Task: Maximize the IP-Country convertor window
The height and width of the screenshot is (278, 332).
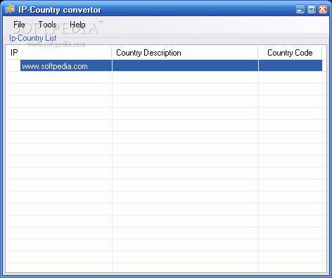Action: (x=312, y=9)
